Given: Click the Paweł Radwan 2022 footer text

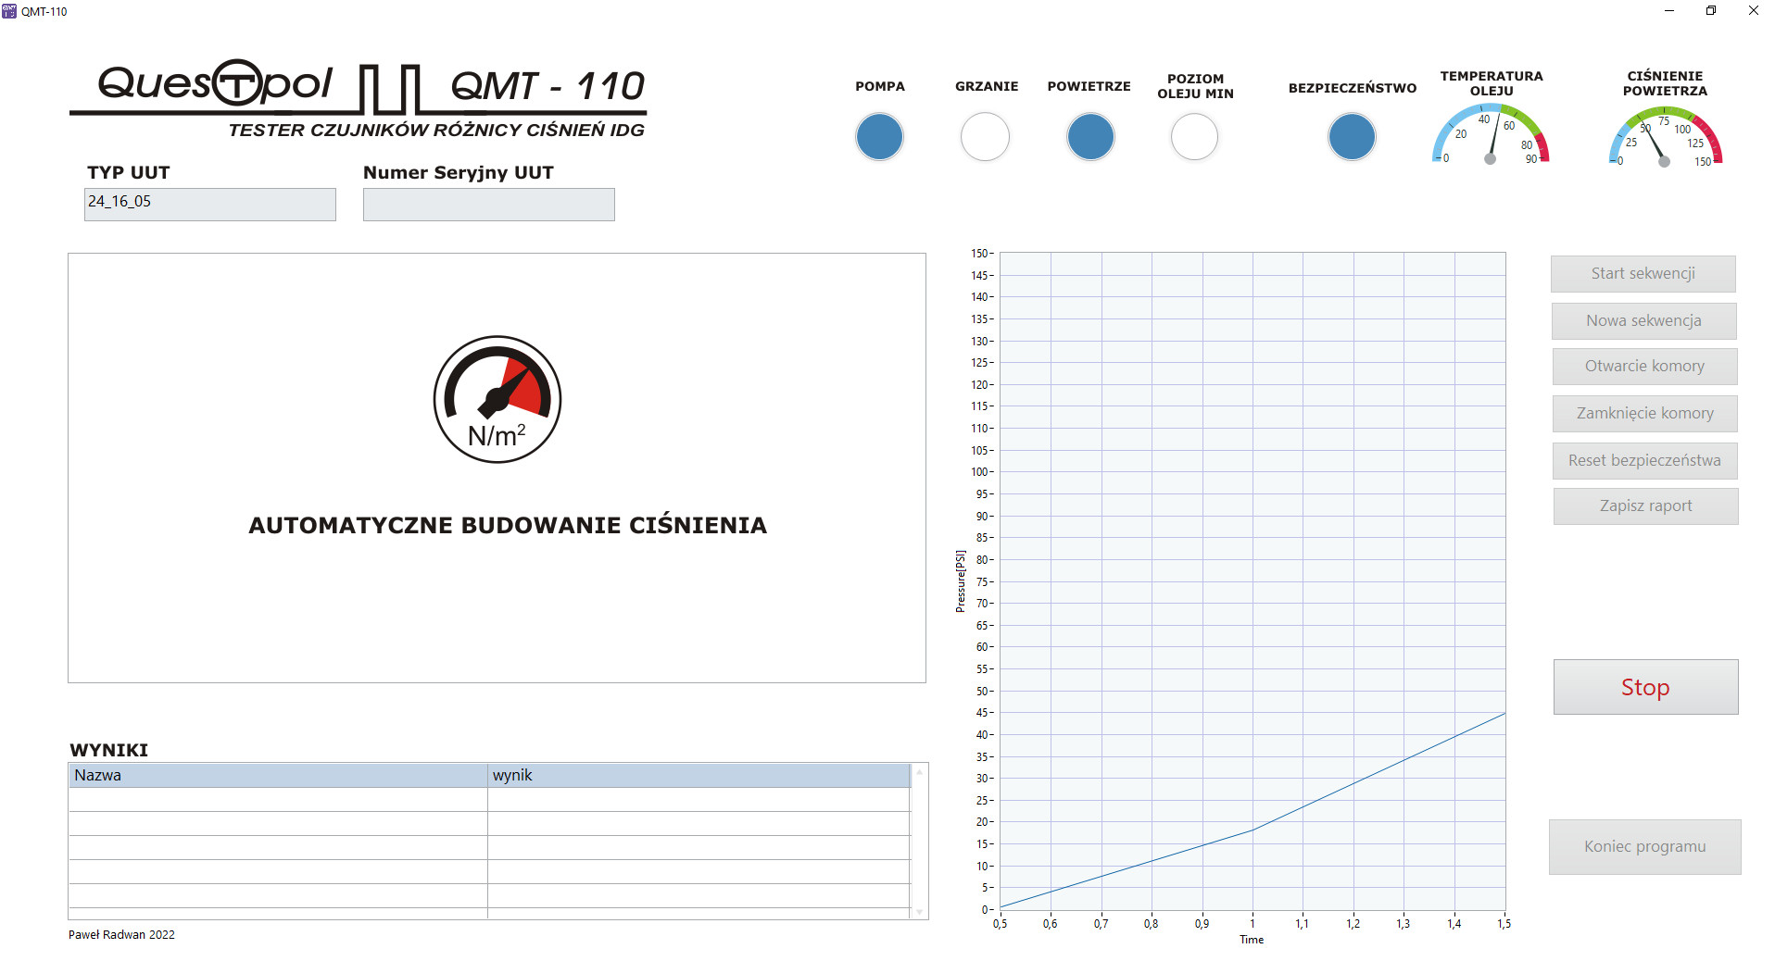Looking at the screenshot, I should point(121,935).
